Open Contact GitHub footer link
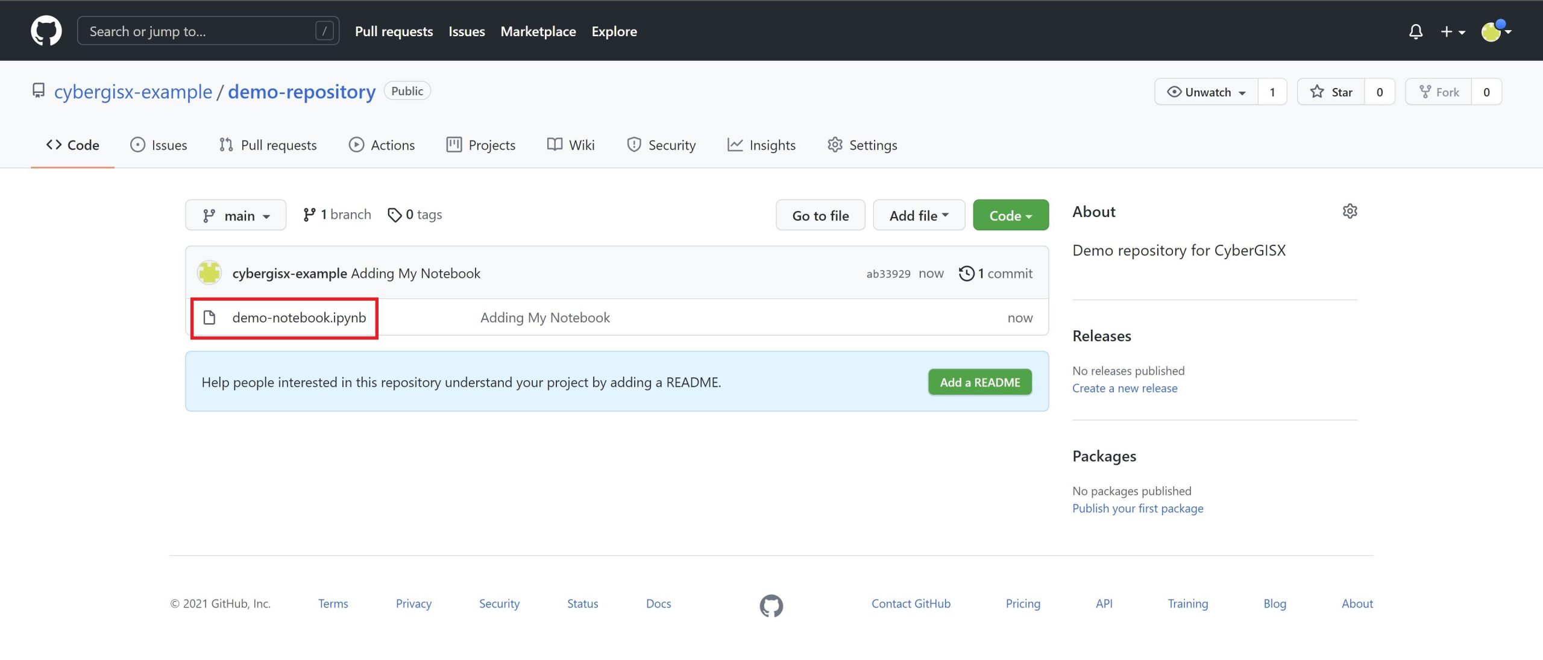 point(911,604)
